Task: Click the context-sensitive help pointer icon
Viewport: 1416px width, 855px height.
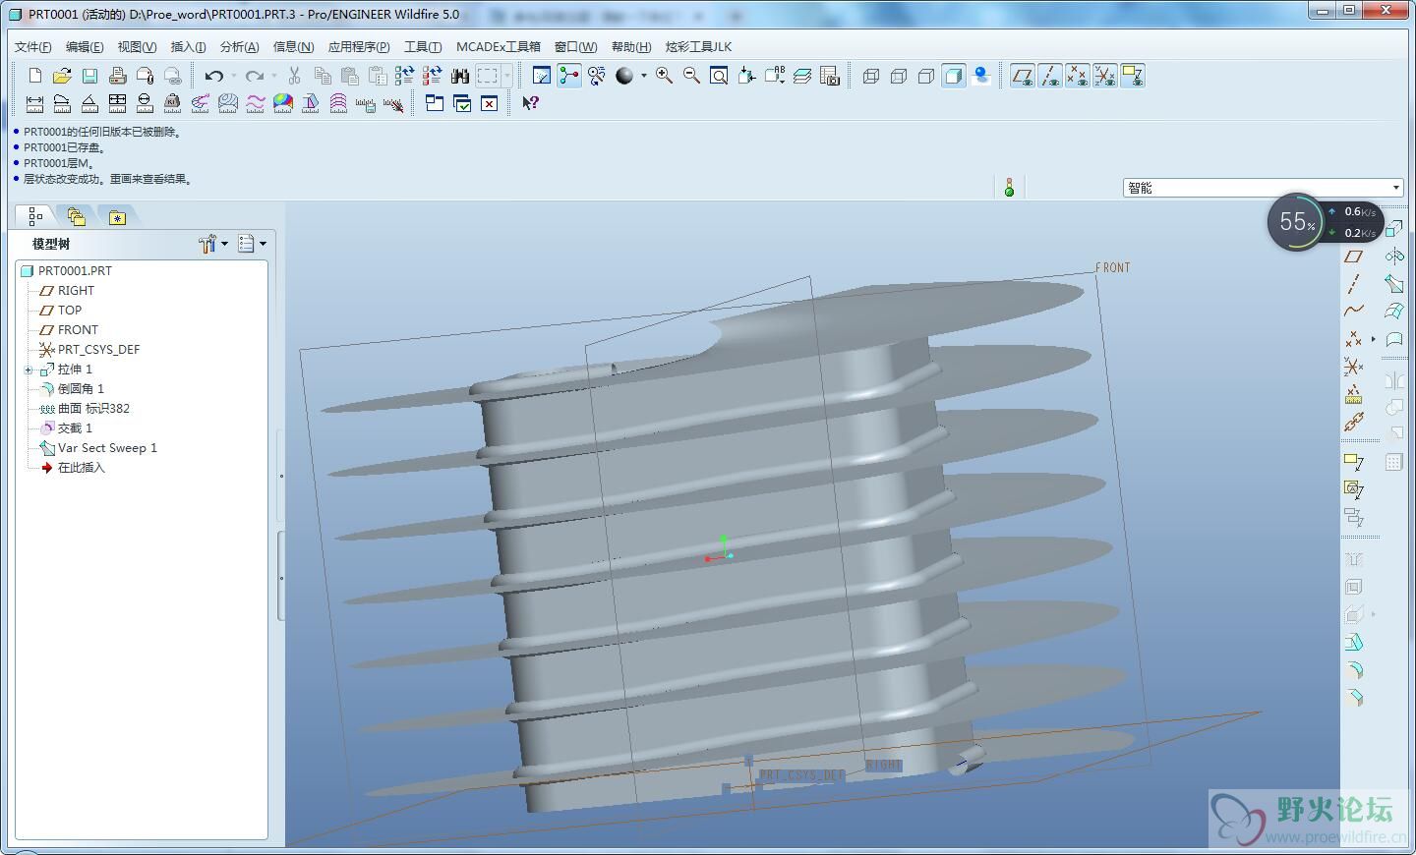Action: tap(530, 103)
